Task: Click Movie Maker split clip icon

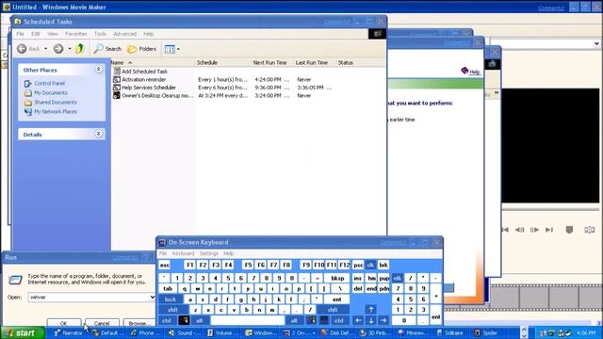Action: click(589, 230)
